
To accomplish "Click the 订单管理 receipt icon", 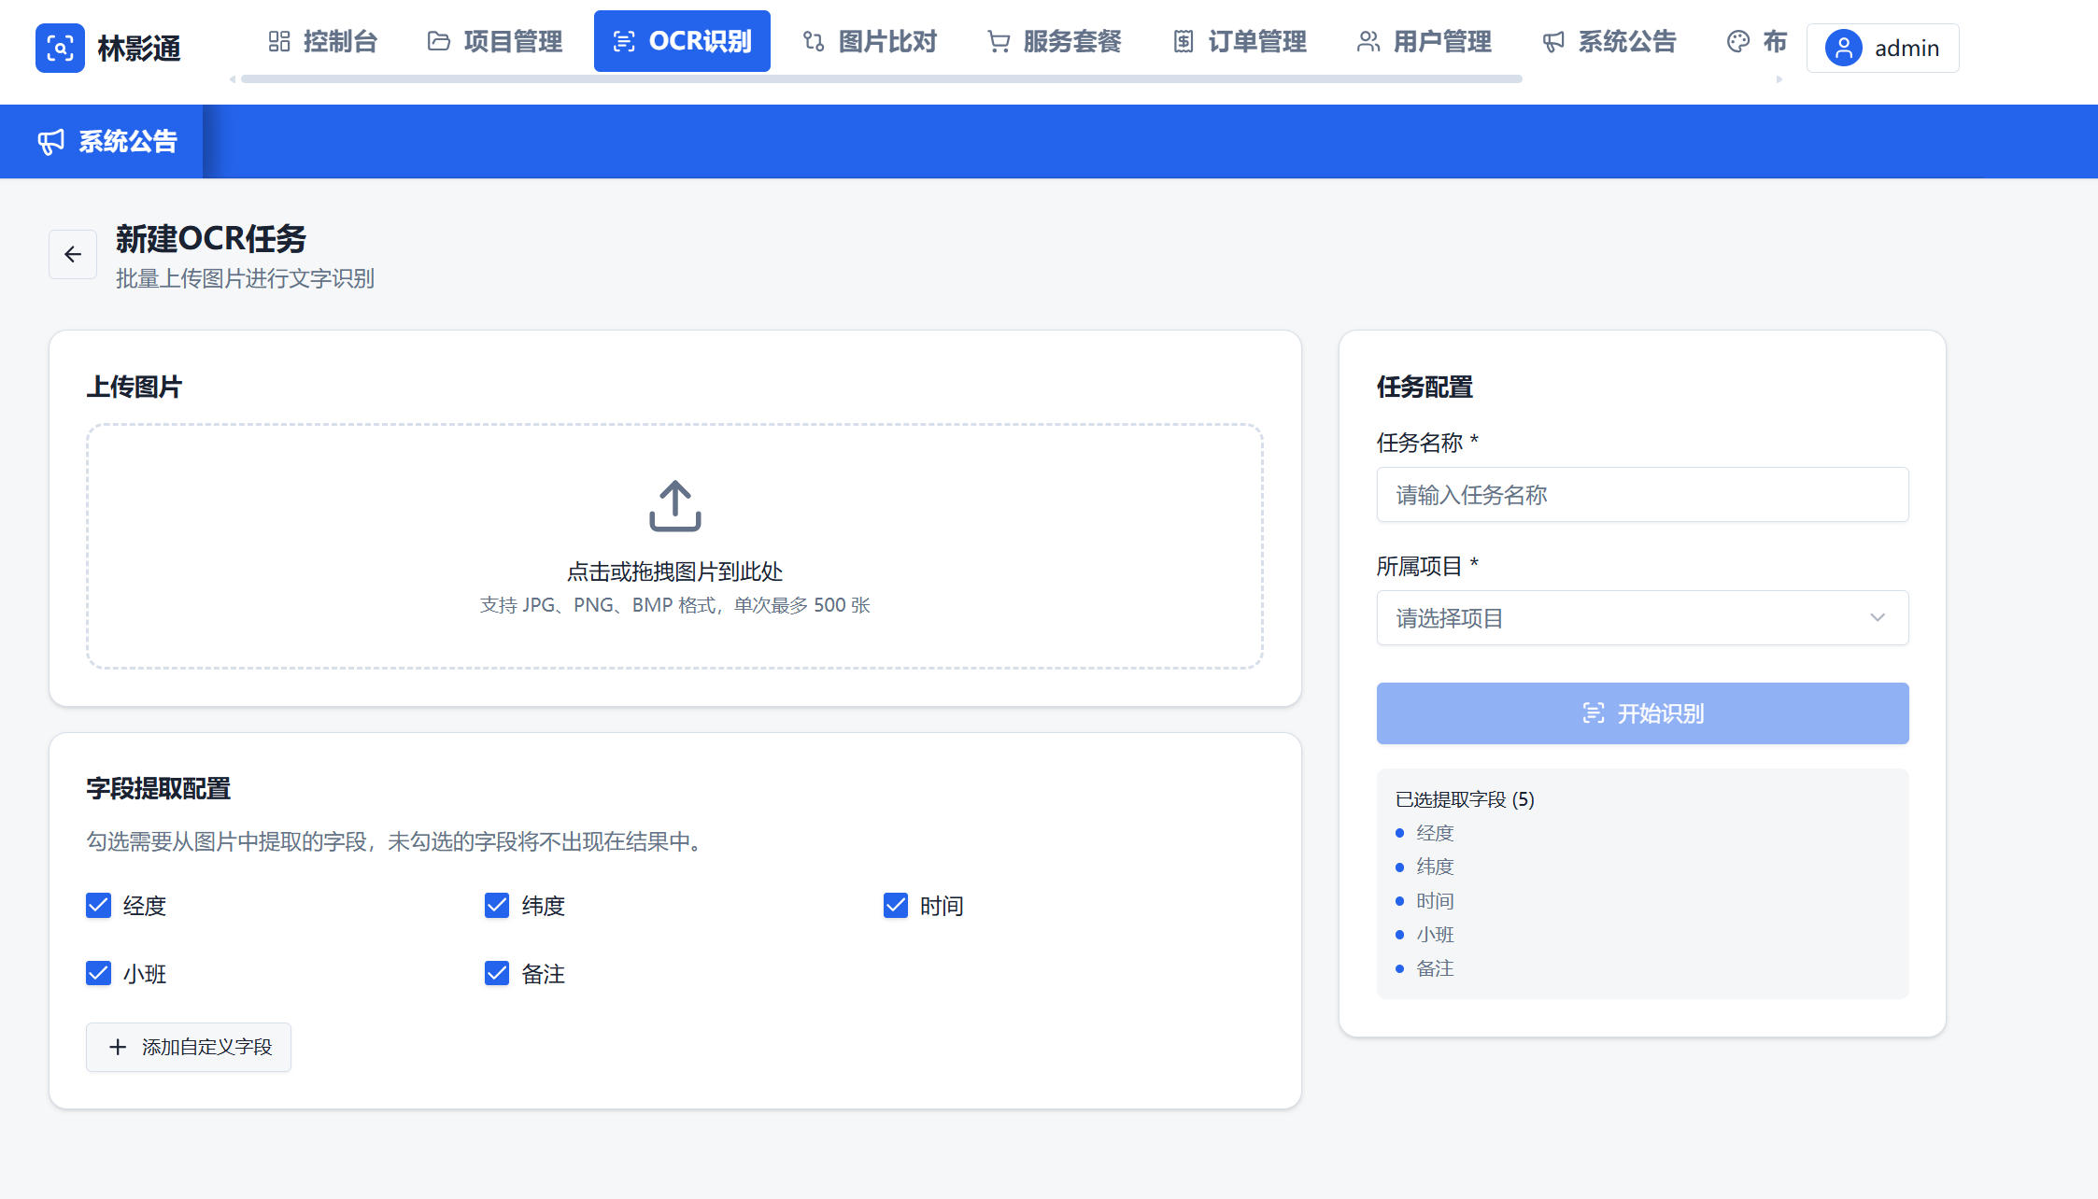I will (x=1184, y=41).
